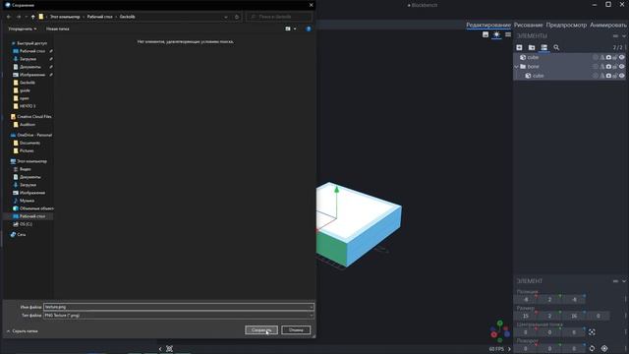Switch to the Предпросмотр tab
The height and width of the screenshot is (354, 629).
[566, 25]
